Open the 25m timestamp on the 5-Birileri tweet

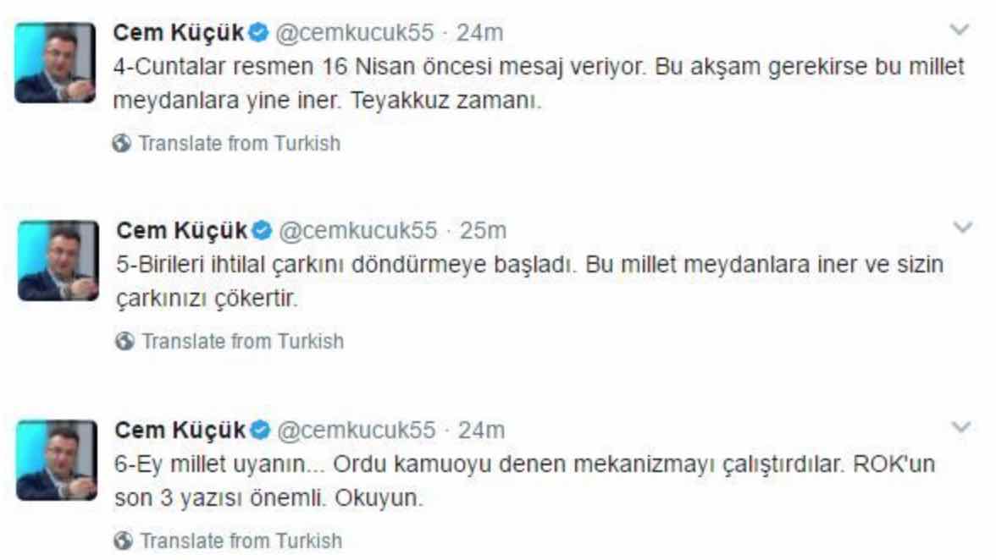488,231
